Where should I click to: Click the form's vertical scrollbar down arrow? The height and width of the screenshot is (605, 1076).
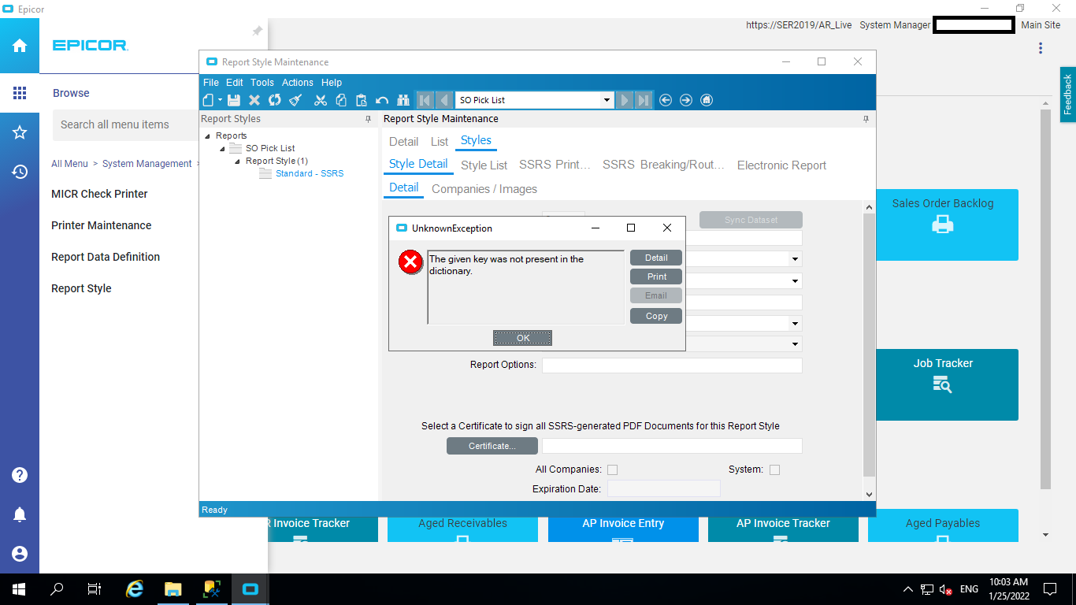click(870, 495)
